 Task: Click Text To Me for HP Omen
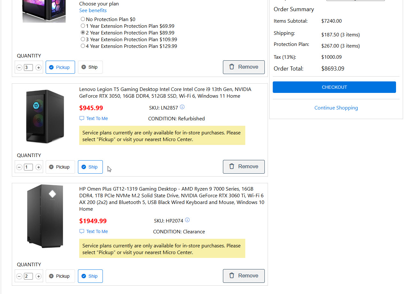pyautogui.click(x=97, y=231)
